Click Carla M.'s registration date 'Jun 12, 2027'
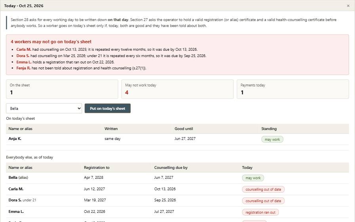The width and height of the screenshot is (355, 222). [94, 189]
